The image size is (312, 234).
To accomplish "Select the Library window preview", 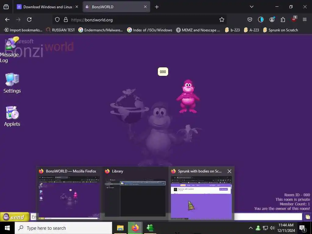I will coord(135,193).
